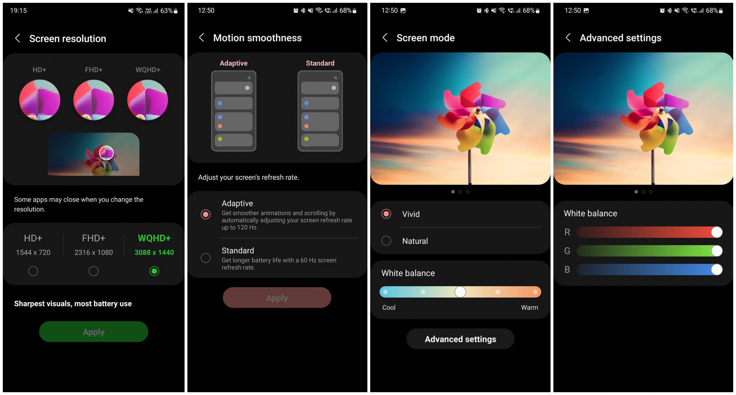Image resolution: width=736 pixels, height=395 pixels.
Task: Select Vivid screen mode
Action: click(390, 214)
